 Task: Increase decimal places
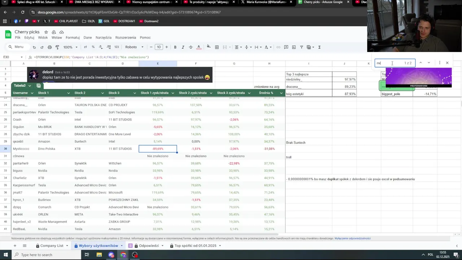109,47
